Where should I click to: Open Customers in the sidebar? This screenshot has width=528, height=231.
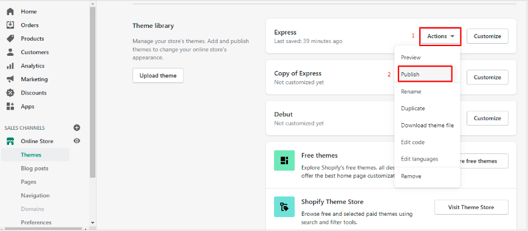point(35,52)
